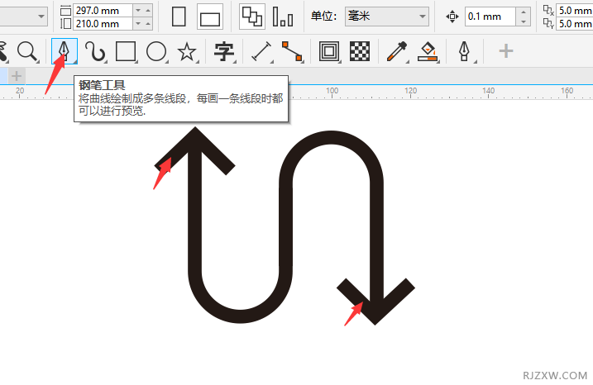Click the nudge distance 0.1 mm field
This screenshot has height=385, width=593.
[490, 17]
